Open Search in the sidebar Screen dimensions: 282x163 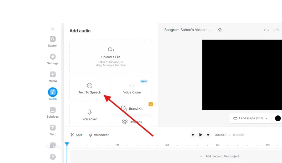[53, 42]
